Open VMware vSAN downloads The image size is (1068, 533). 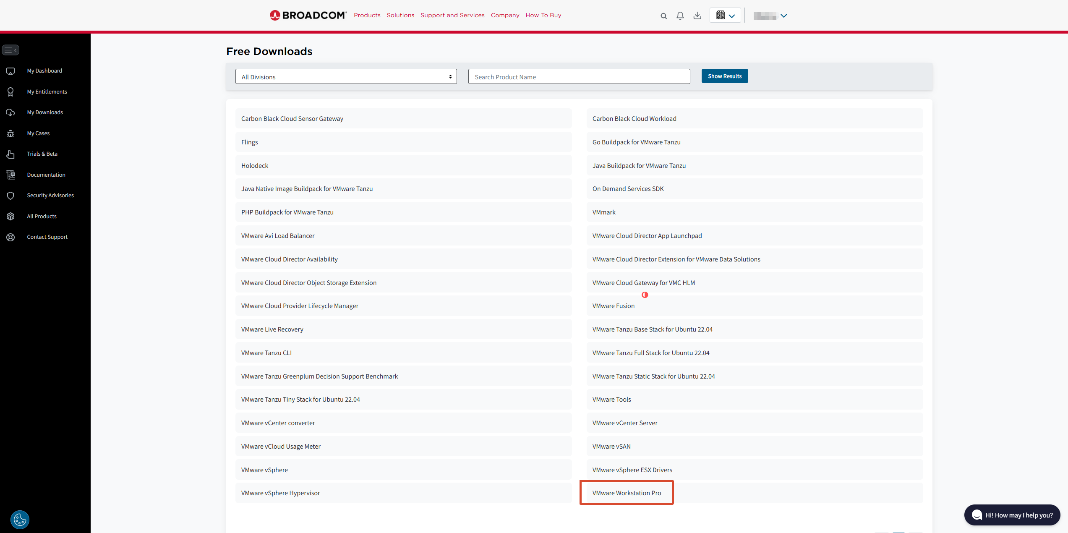(x=755, y=447)
